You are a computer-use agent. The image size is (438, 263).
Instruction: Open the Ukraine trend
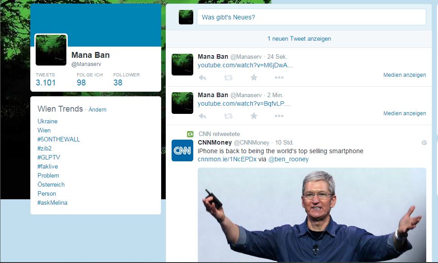[x=47, y=121]
